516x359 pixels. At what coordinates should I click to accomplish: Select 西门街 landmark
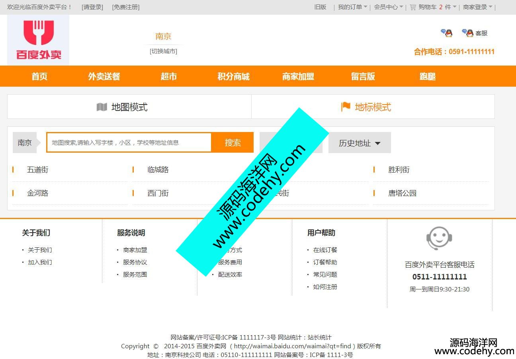158,193
